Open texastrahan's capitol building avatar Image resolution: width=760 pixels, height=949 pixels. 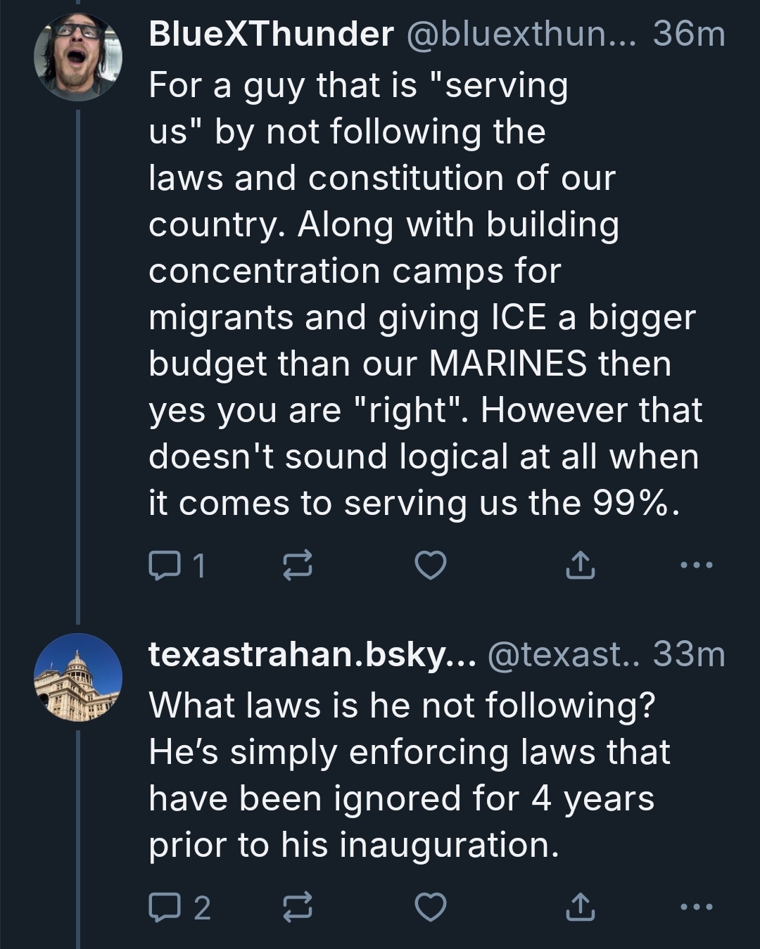coord(77,677)
